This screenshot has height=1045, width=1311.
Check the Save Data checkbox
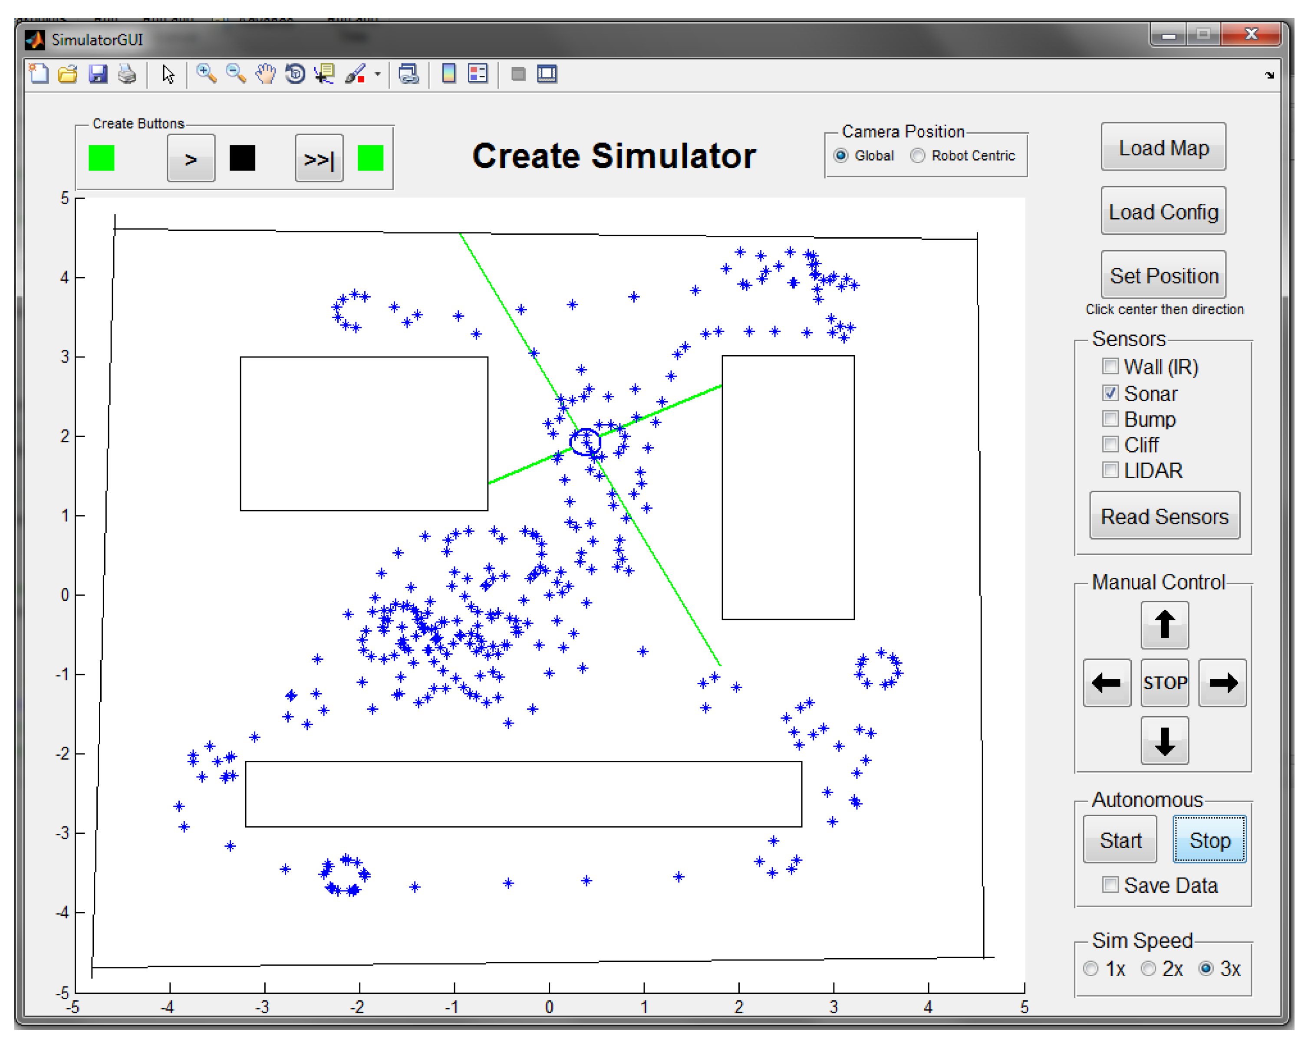coord(1110,884)
